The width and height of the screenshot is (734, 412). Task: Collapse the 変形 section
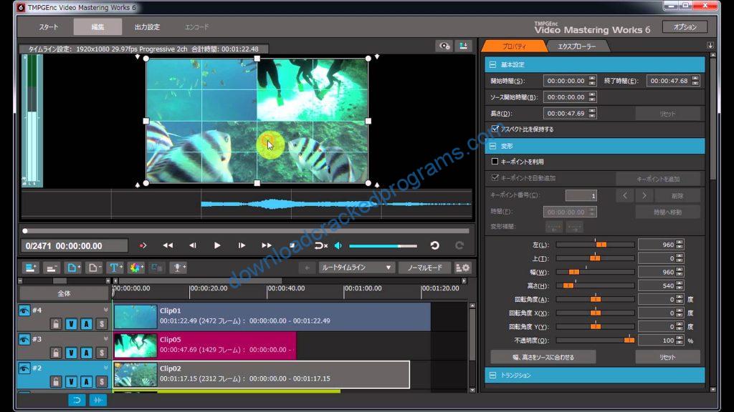(x=493, y=146)
